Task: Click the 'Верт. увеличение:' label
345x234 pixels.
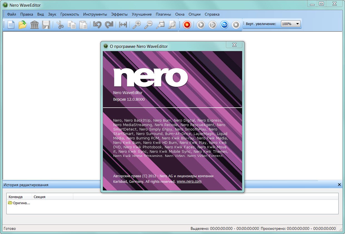Action: [x=261, y=24]
